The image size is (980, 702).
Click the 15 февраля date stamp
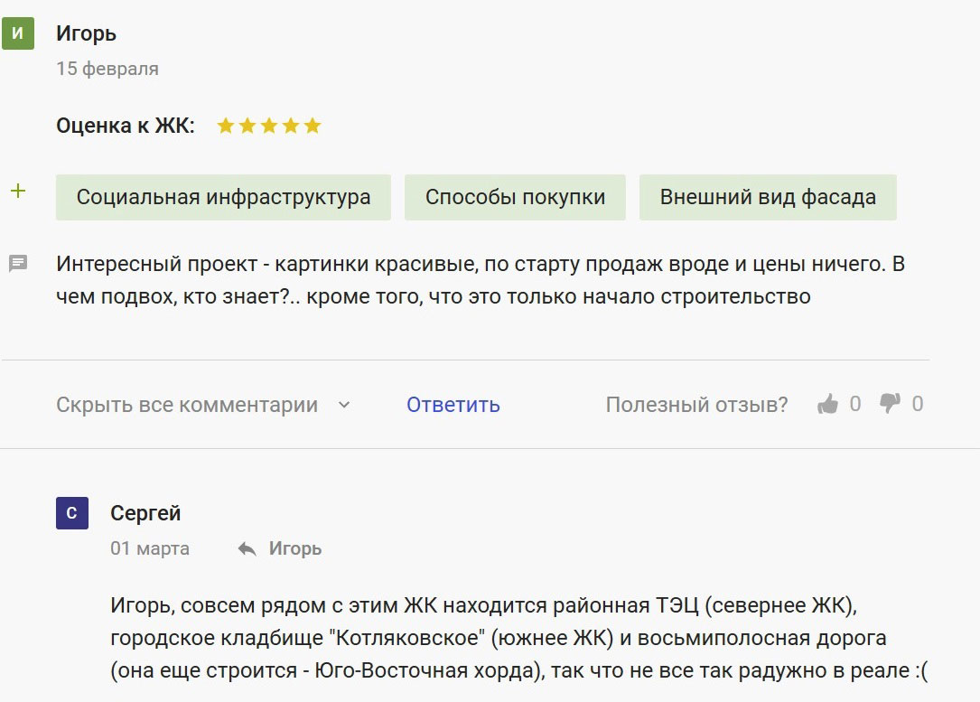[x=107, y=69]
